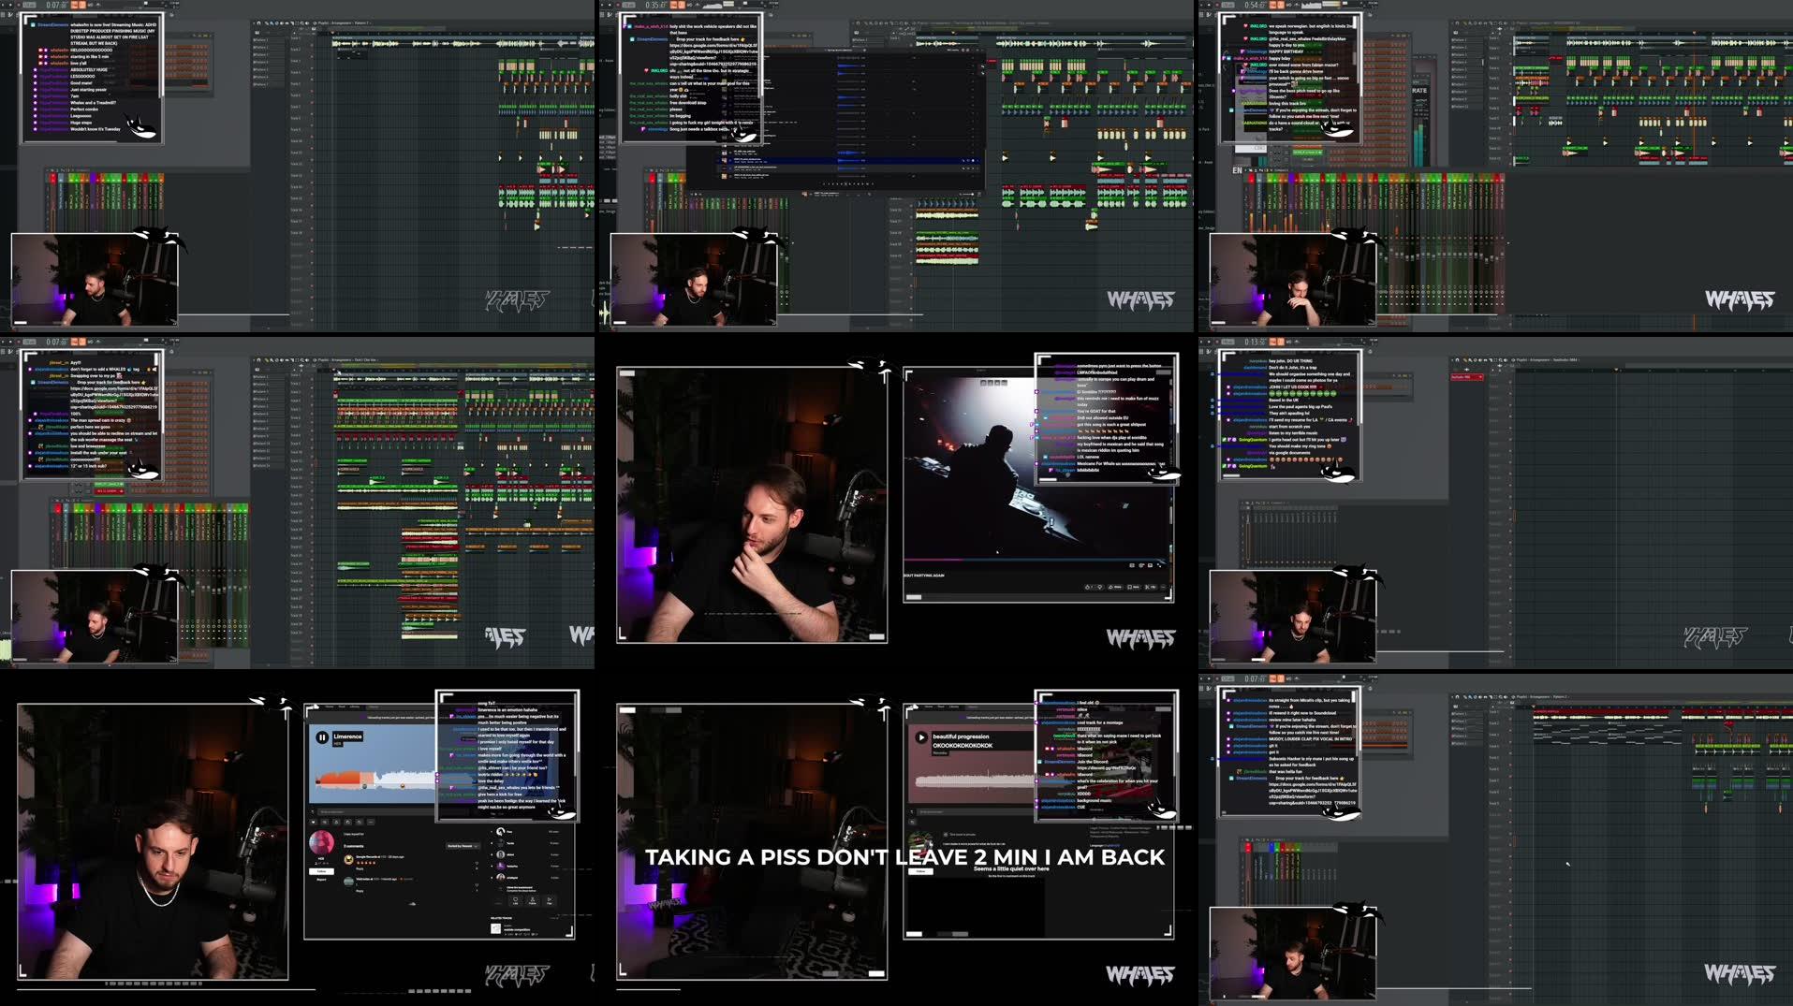Screen dimensions: 1793x1006
Task: Open the 'Sorted by Newest' comments dropdown
Action: 463,846
